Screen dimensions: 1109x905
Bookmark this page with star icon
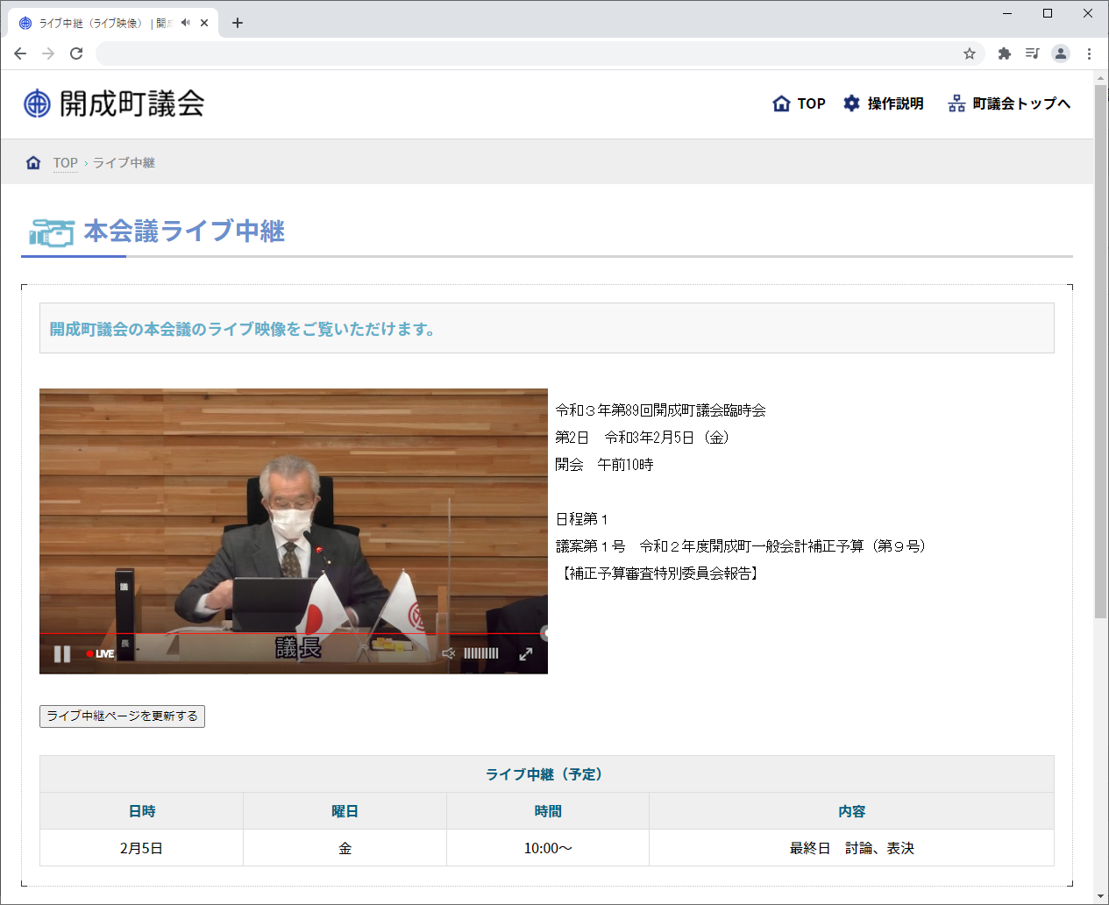coord(970,53)
